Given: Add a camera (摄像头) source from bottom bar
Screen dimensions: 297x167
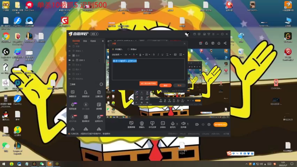Looking at the screenshot, I should (x=142, y=125).
